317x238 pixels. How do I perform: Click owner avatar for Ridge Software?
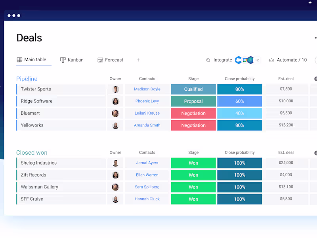click(x=115, y=101)
